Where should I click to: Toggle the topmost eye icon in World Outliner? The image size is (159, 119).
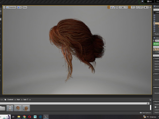tap(154, 15)
